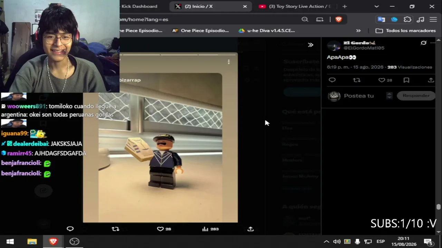
Task: Open the Brave hamburger main menu
Action: 433,19
